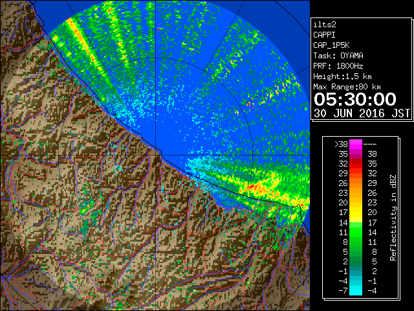
Task: Select the '30 JUN 2016 JST' date
Action: [x=362, y=113]
